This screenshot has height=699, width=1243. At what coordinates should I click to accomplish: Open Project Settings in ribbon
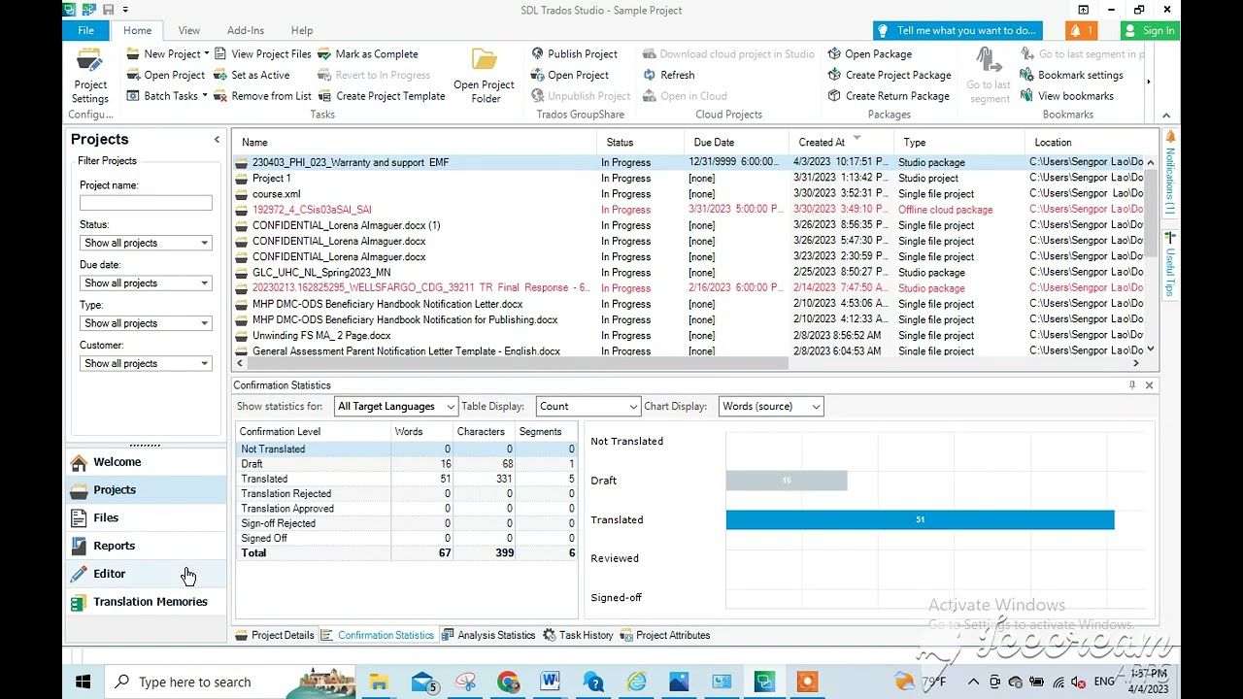point(89,76)
